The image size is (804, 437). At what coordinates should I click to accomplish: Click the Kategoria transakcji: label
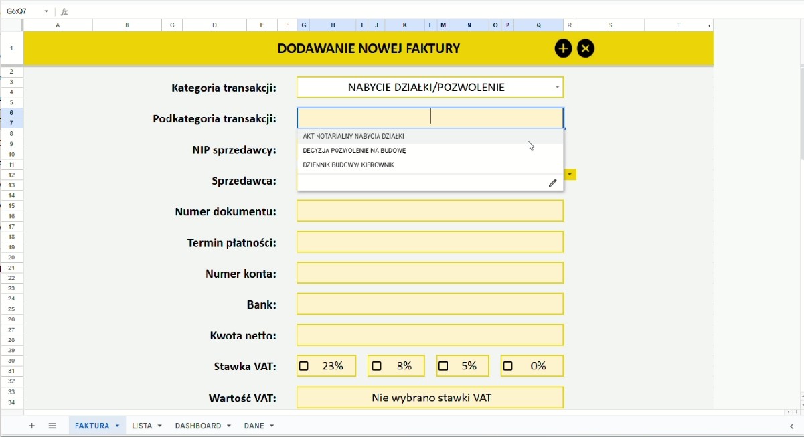[x=224, y=88]
